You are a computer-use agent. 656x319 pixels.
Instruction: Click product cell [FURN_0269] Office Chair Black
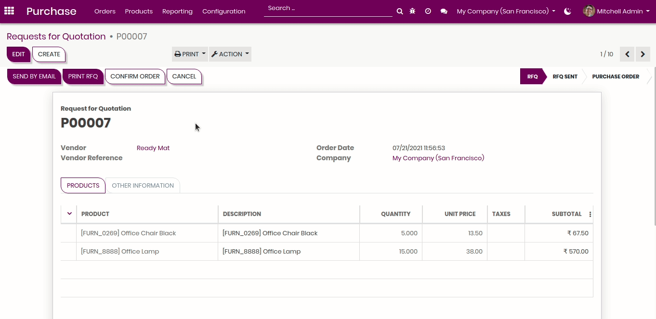click(147, 233)
